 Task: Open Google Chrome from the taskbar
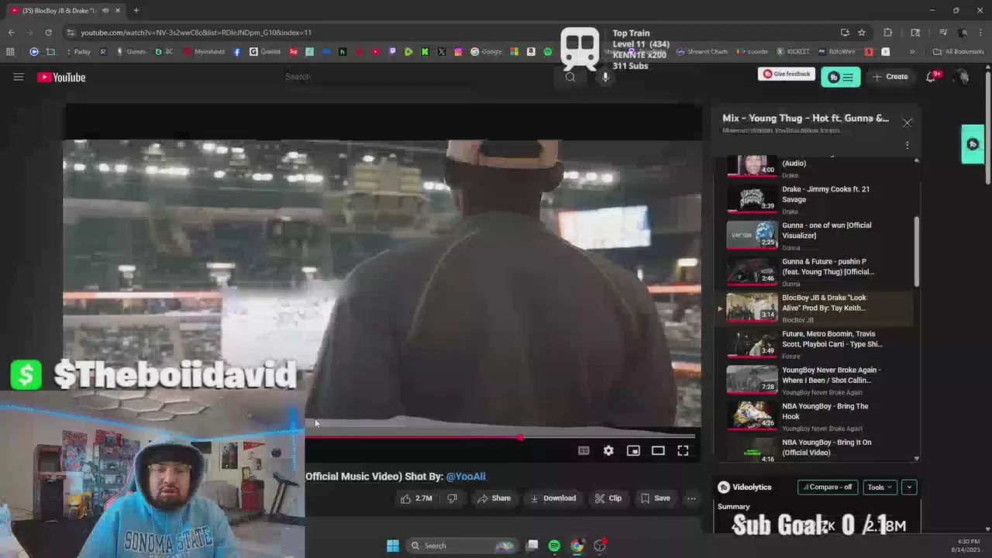click(577, 546)
